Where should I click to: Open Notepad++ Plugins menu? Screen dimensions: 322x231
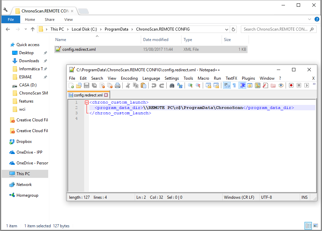[x=248, y=78]
